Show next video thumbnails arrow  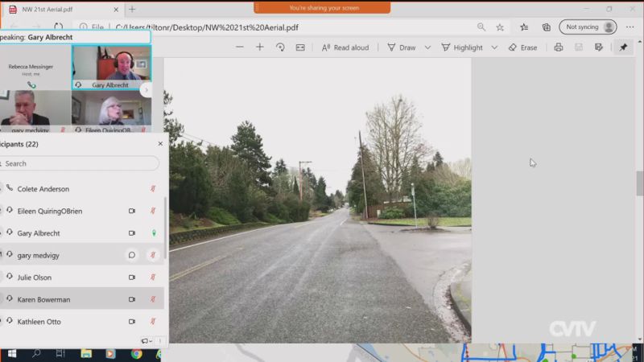click(x=146, y=90)
